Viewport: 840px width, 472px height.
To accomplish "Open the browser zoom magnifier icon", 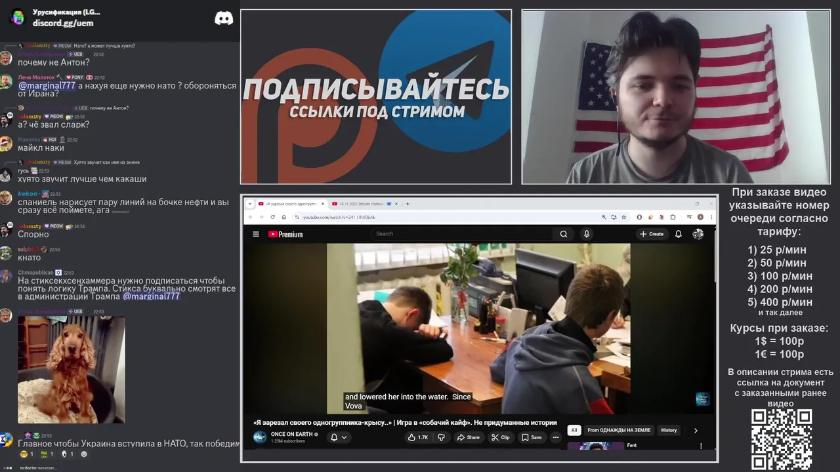I will [604, 217].
